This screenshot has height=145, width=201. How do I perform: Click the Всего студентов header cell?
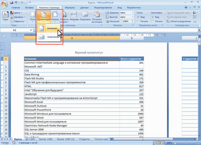click(132, 59)
